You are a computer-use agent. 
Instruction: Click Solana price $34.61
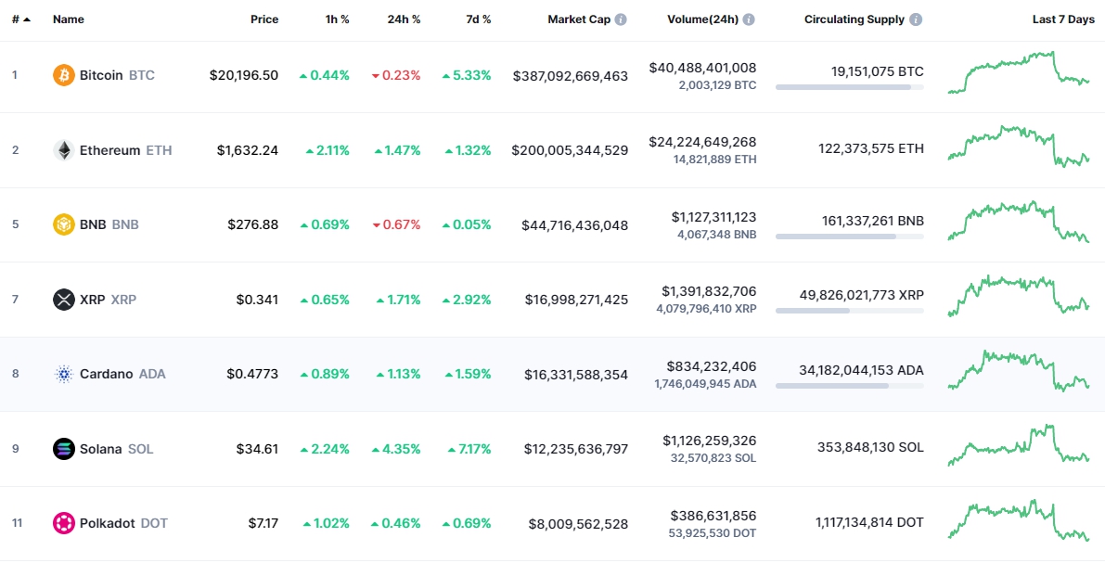257,449
